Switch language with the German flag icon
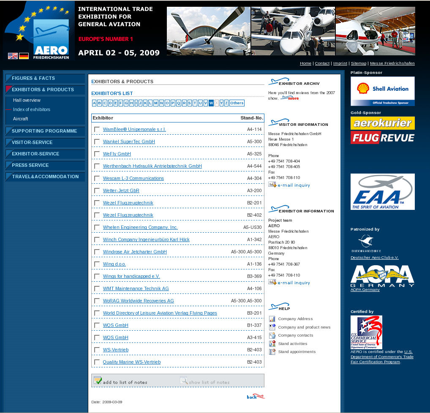Screen dimensions: 430x413 [24, 56]
